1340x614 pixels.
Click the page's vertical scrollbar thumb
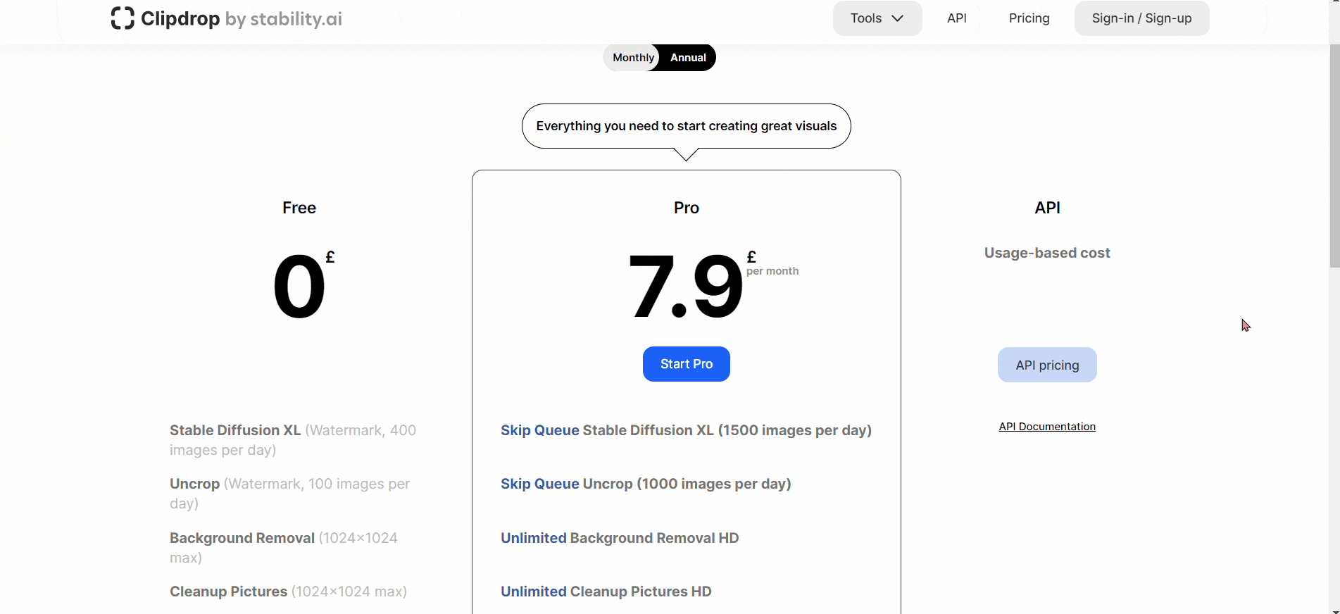[1334, 156]
